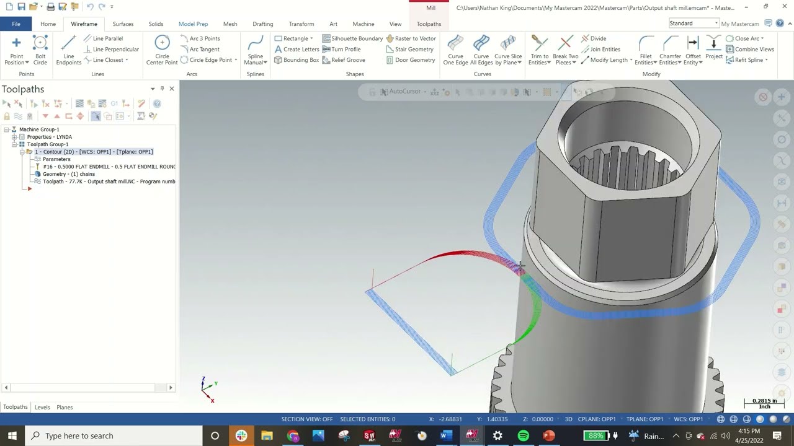Click the Combine Views button

(750, 49)
